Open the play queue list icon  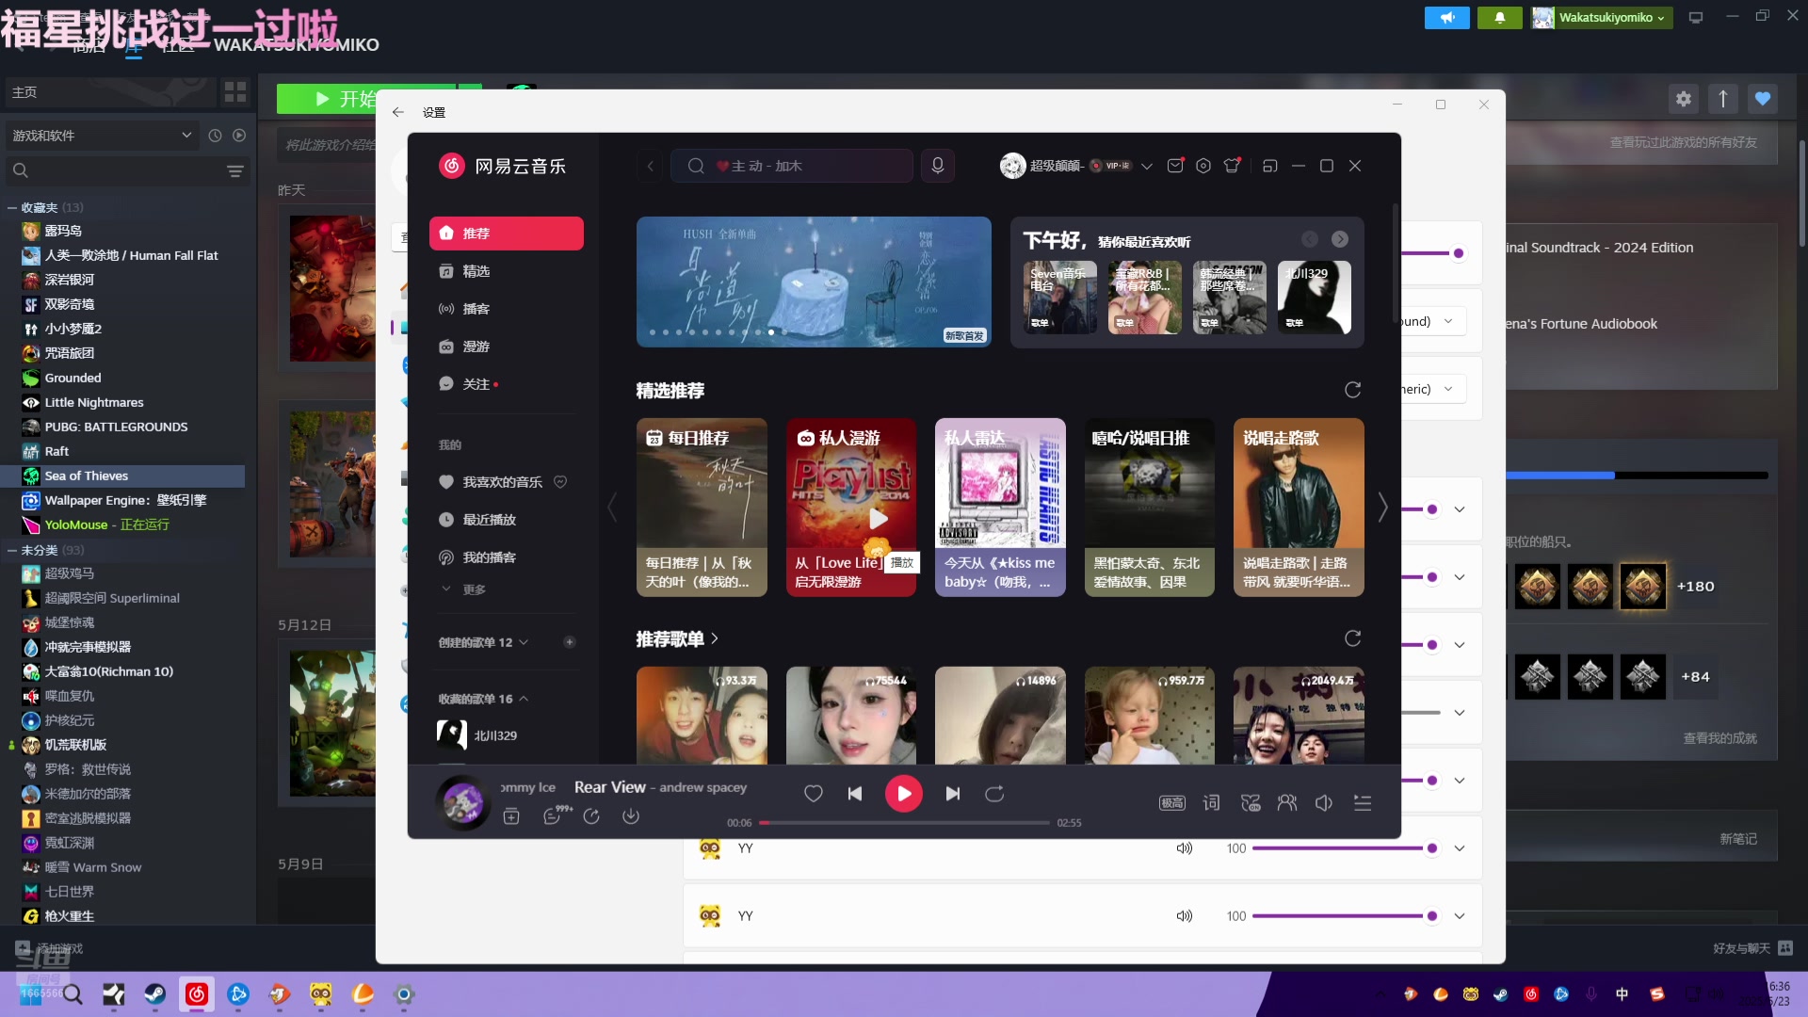pyautogui.click(x=1363, y=803)
